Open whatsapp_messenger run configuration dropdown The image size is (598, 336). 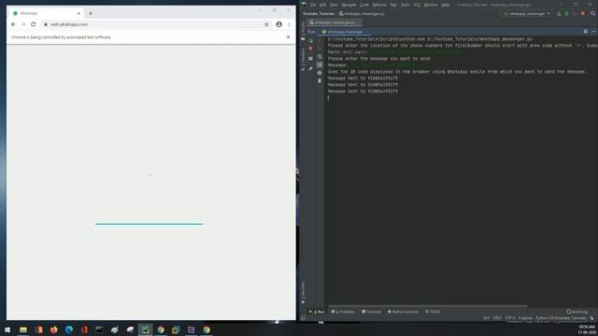coord(527,14)
